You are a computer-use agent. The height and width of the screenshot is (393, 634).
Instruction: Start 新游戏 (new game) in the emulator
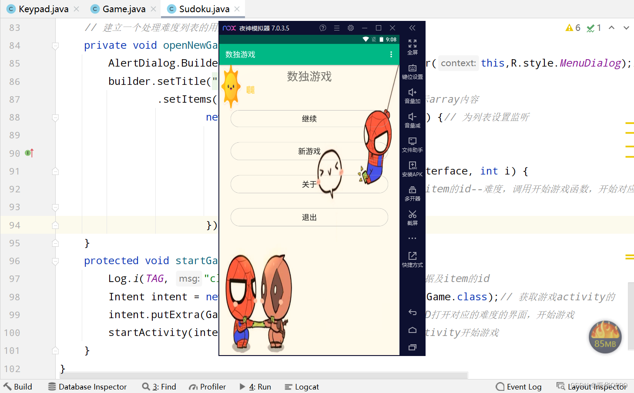tap(309, 151)
